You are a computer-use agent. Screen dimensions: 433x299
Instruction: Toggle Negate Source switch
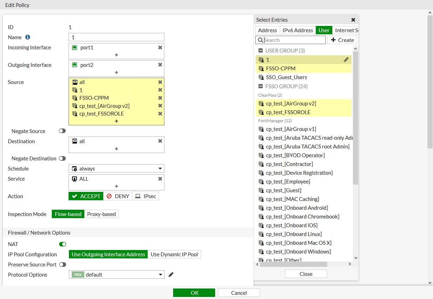[x=62, y=131]
